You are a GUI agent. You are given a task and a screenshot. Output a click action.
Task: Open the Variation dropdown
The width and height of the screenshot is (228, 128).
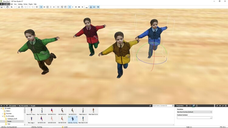point(194,112)
